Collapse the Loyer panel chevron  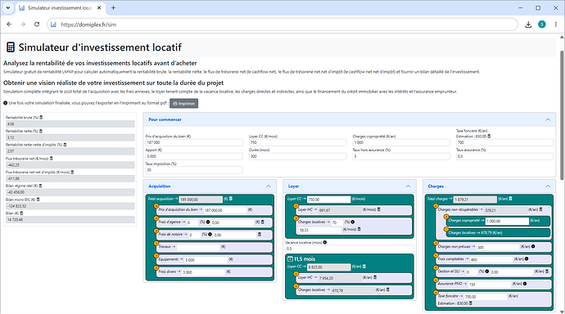[x=408, y=186]
